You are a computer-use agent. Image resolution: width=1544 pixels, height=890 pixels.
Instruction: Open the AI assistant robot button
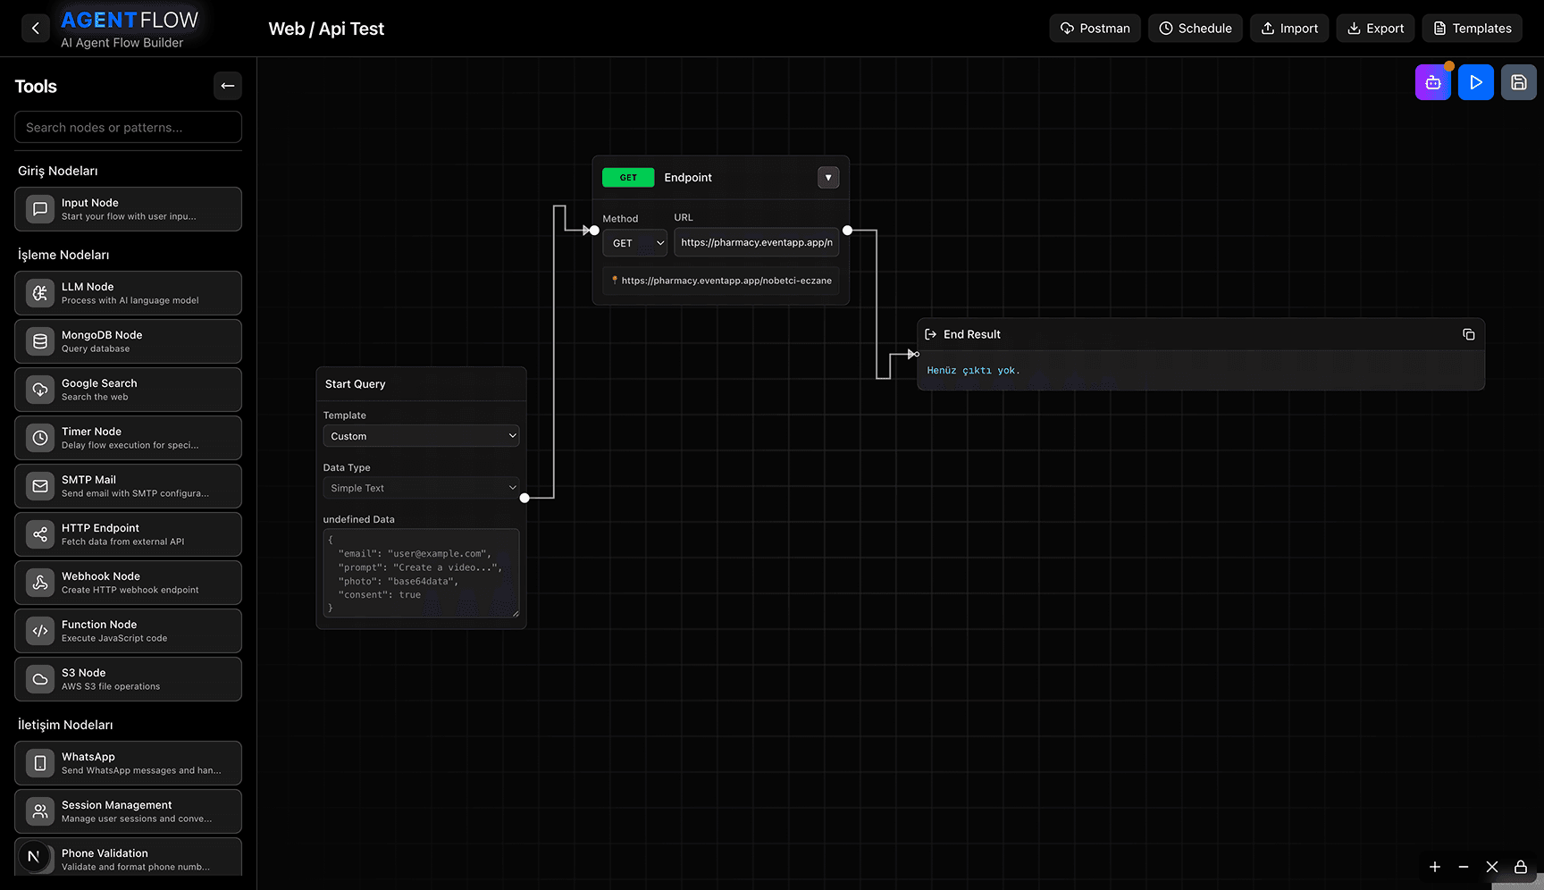1433,82
